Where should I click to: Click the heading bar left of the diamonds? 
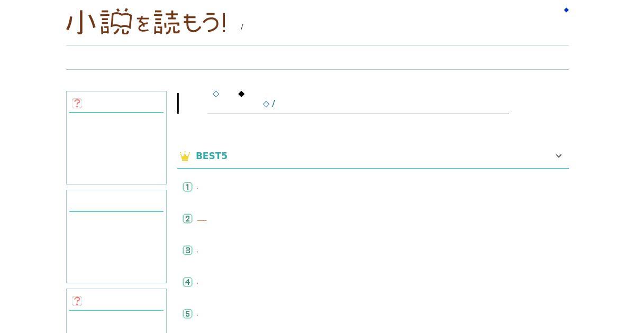click(x=178, y=103)
